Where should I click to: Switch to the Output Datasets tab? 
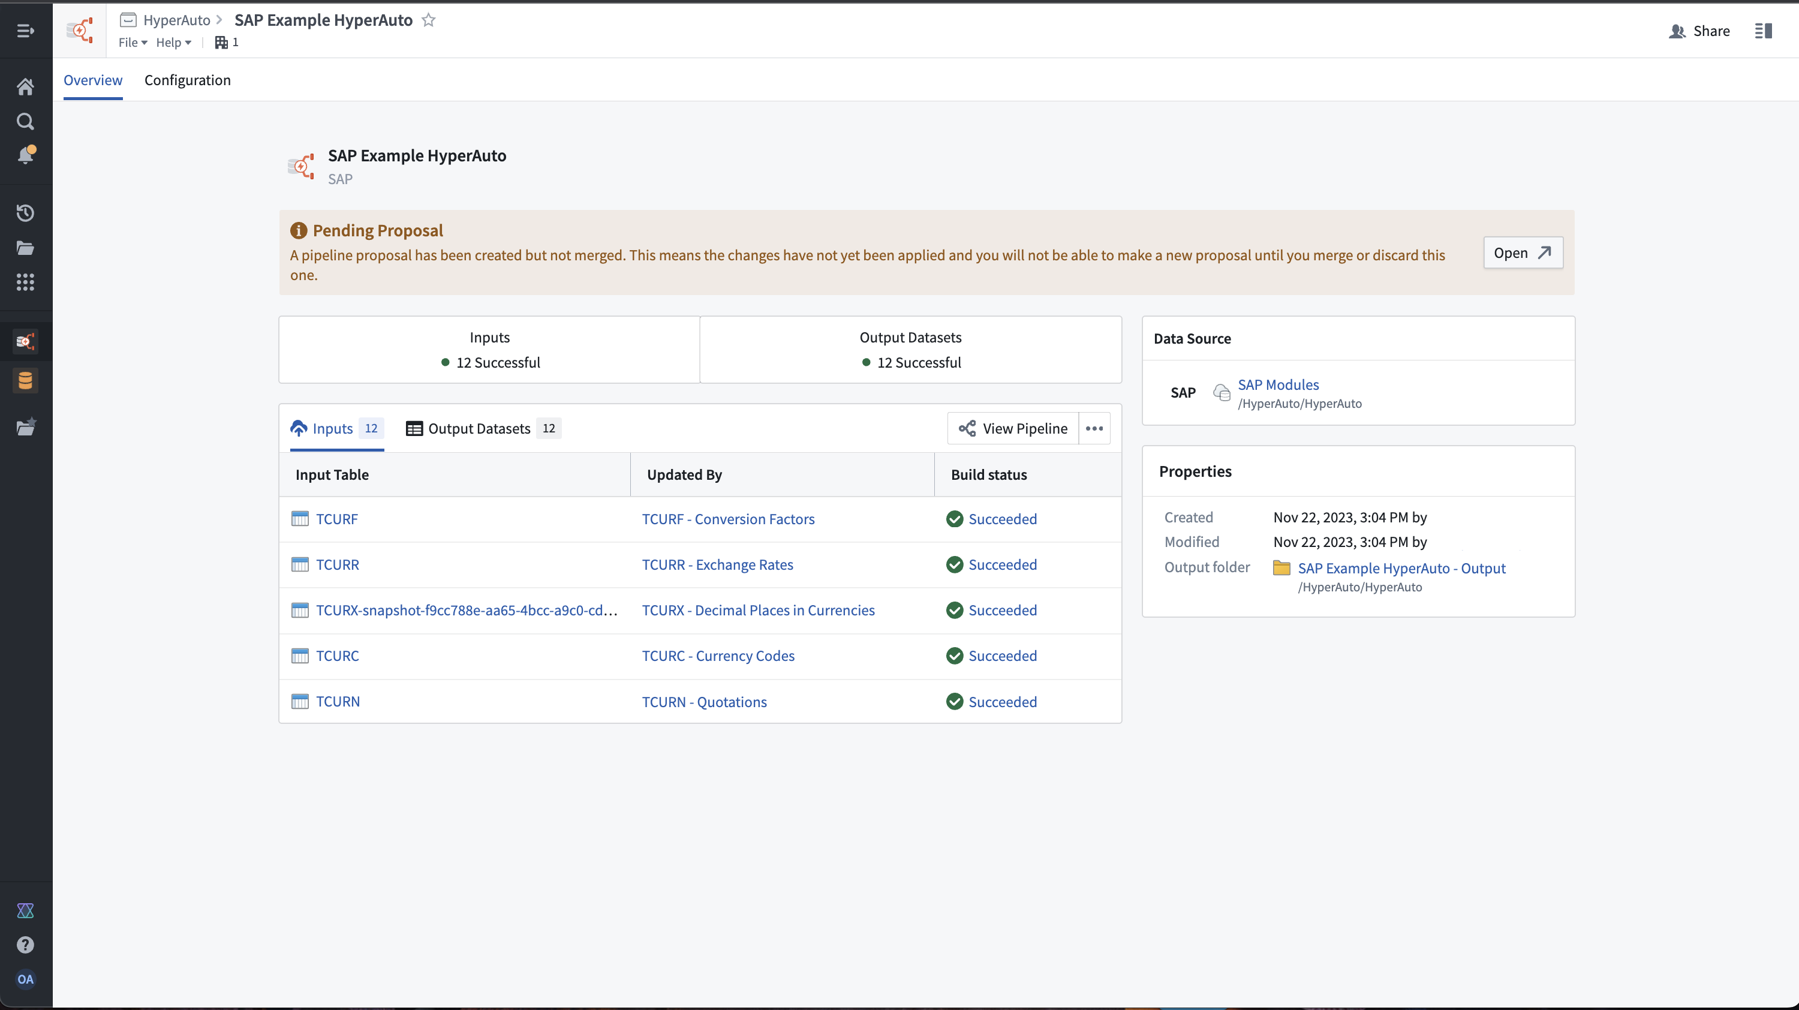point(483,428)
